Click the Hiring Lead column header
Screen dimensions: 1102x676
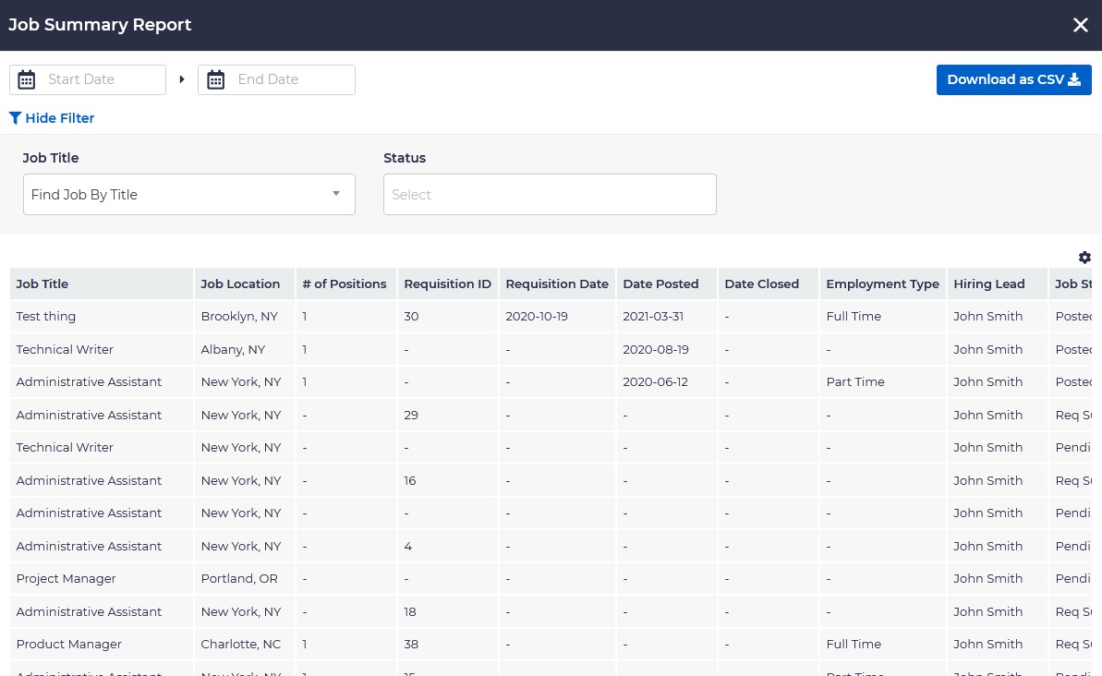tap(989, 284)
